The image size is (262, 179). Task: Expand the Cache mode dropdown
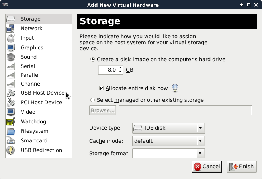coord(201,141)
